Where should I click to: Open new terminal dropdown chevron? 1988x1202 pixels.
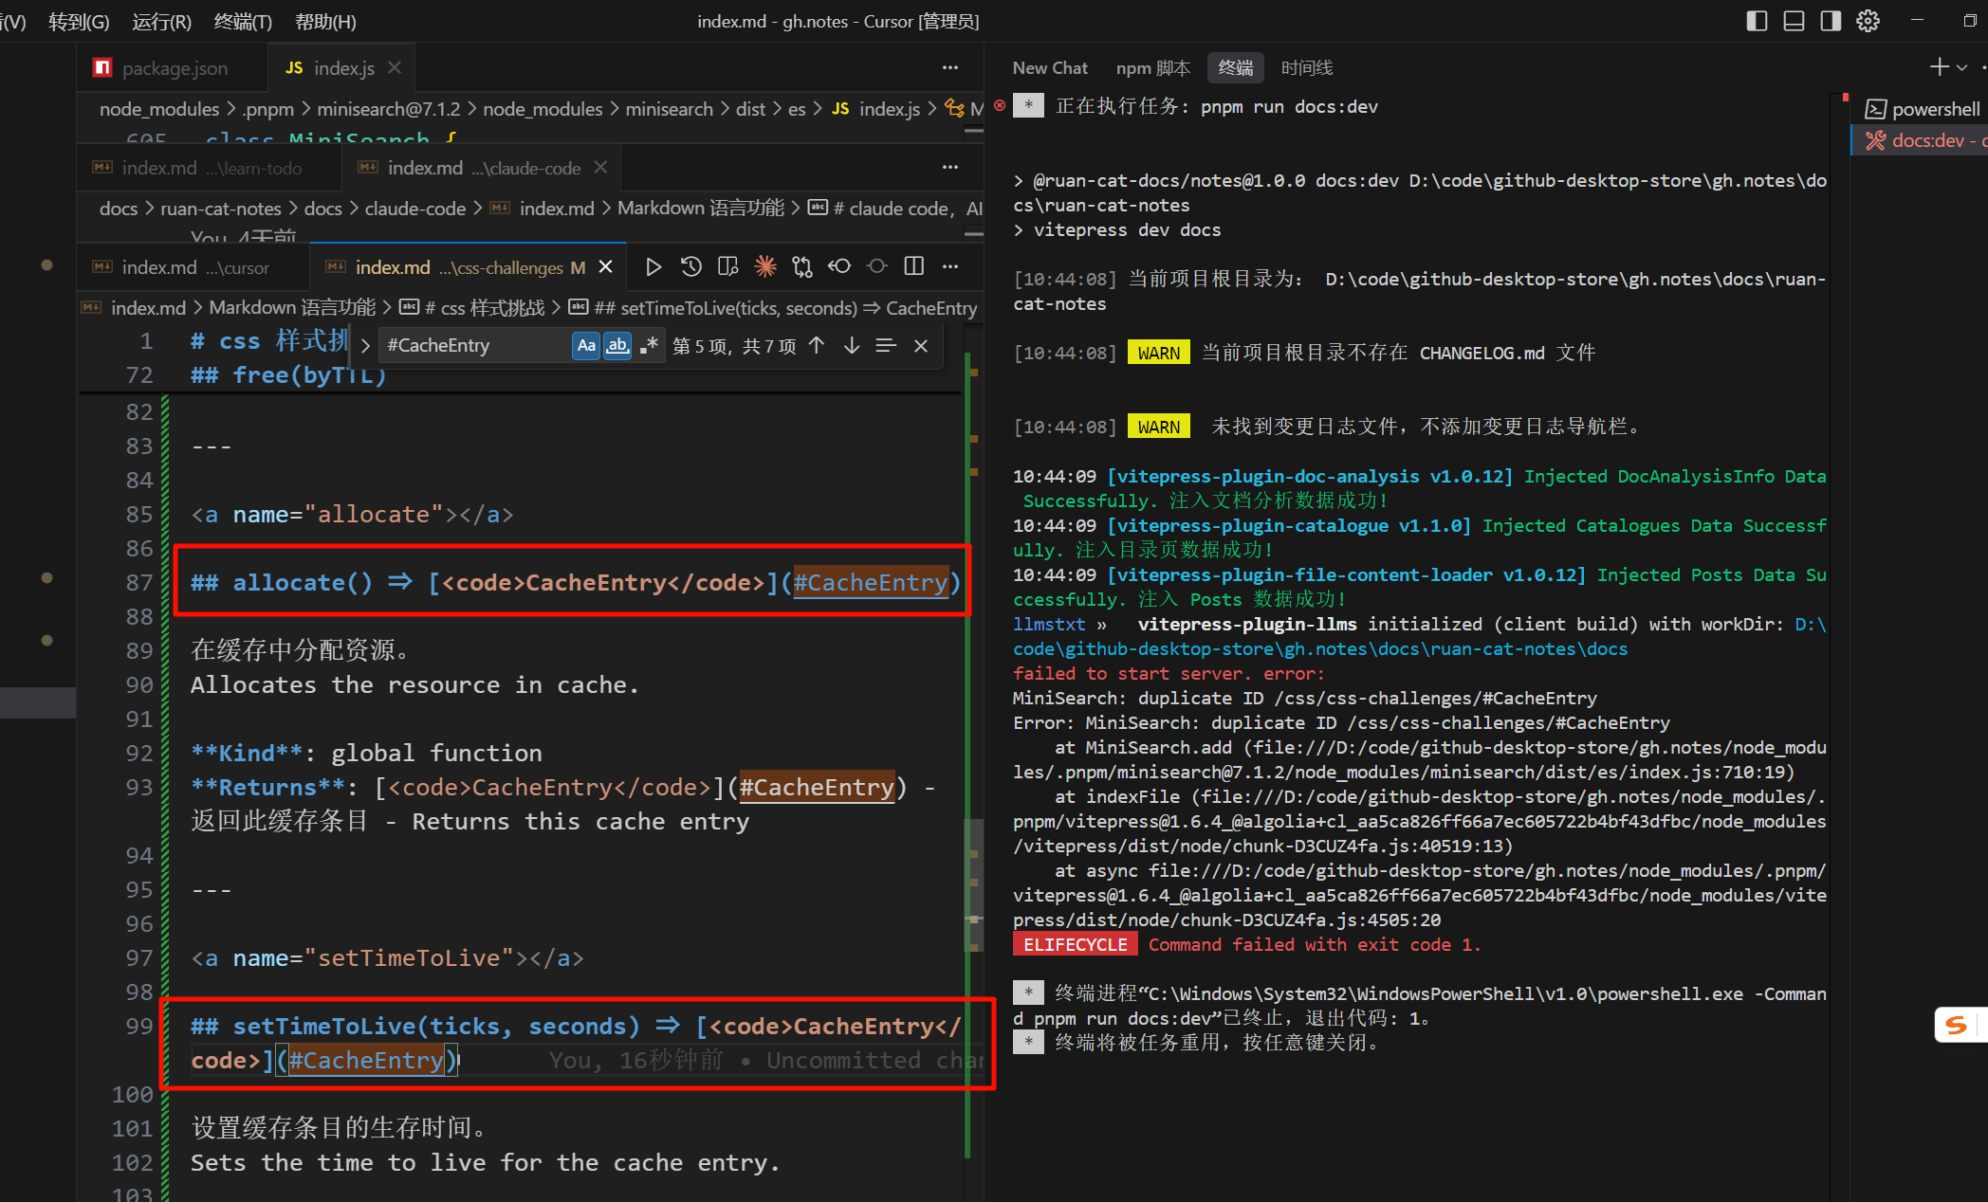[x=1961, y=68]
